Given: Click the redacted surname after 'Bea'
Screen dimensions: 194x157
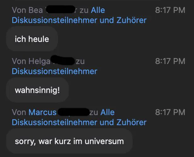Looking at the screenshot, I should 60,9.
